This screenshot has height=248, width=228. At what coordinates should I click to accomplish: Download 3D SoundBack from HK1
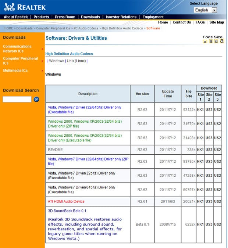coord(200,224)
